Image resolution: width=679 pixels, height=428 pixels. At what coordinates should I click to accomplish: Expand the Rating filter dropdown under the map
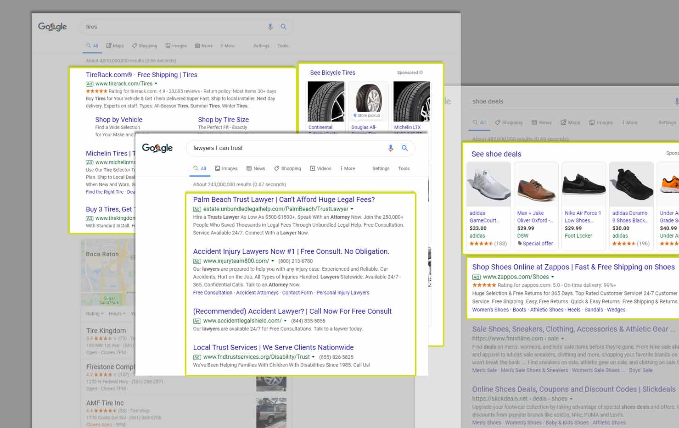click(95, 314)
